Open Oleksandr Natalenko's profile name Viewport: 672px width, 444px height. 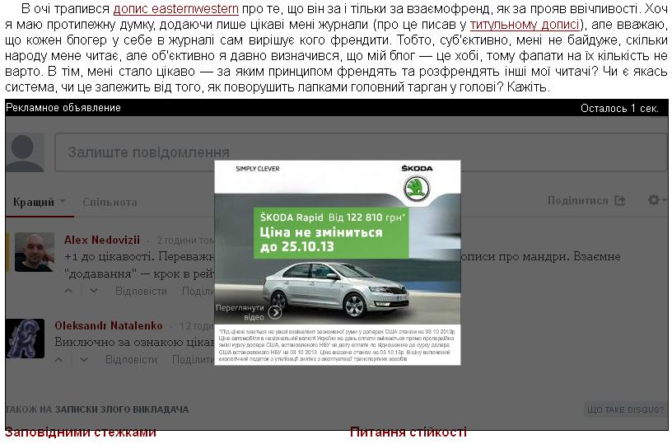[x=109, y=325]
